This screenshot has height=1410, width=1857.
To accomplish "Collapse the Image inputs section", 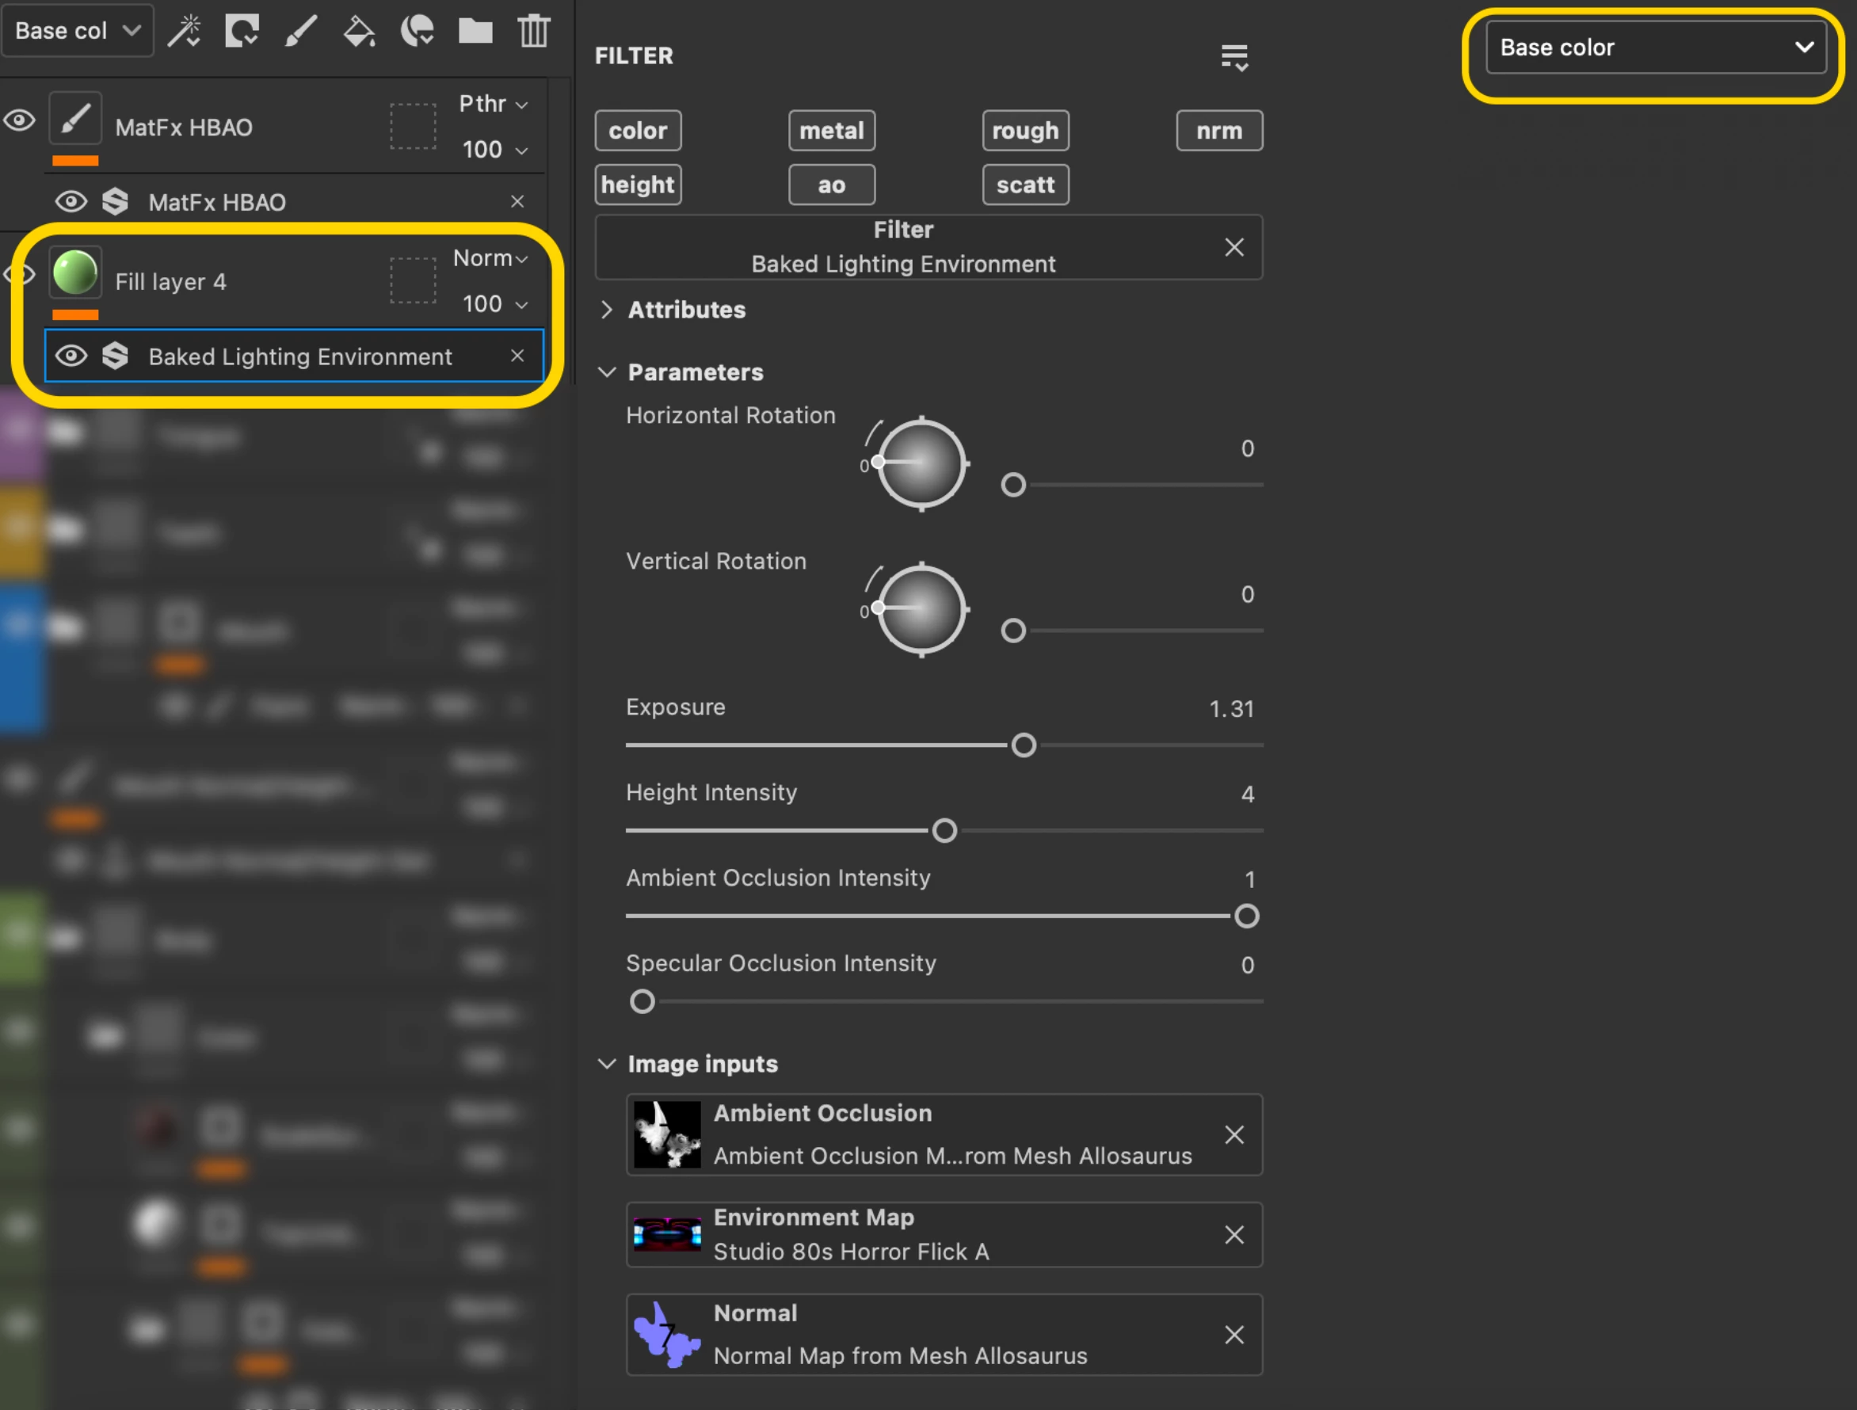I will click(x=607, y=1063).
